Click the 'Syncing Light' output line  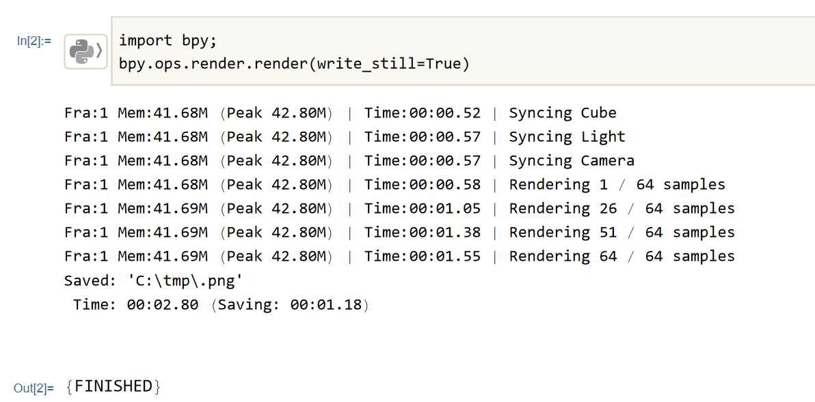coord(567,137)
